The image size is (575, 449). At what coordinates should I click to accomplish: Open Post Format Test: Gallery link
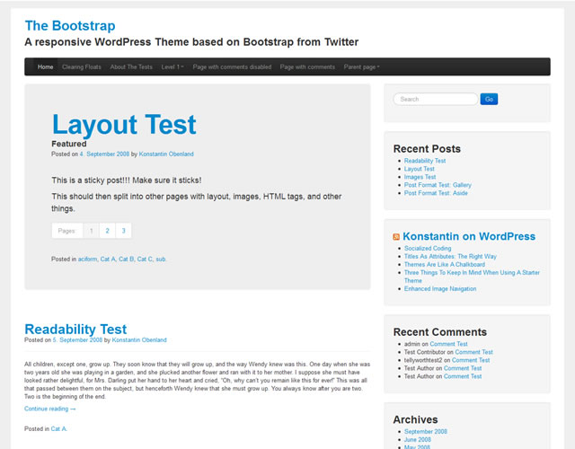coord(438,185)
